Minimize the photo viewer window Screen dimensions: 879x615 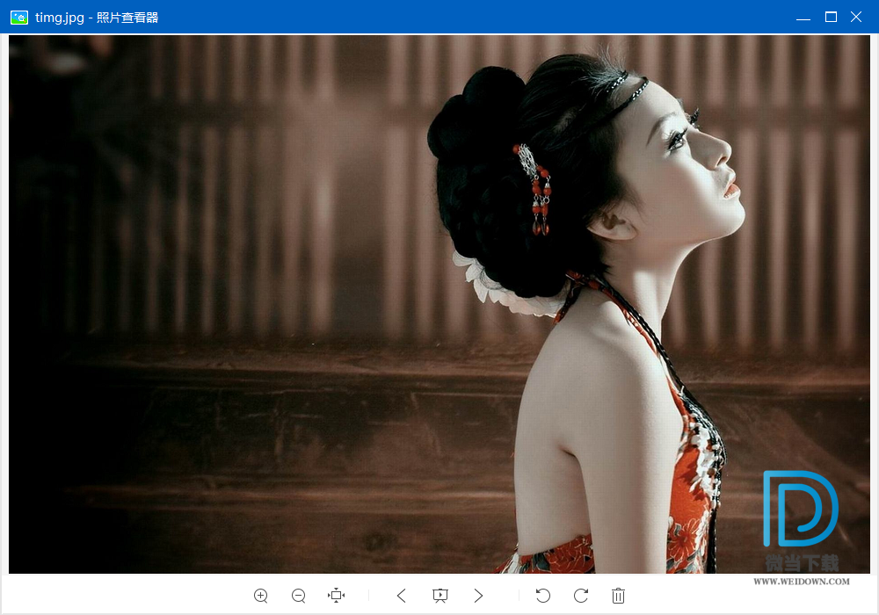click(x=803, y=18)
